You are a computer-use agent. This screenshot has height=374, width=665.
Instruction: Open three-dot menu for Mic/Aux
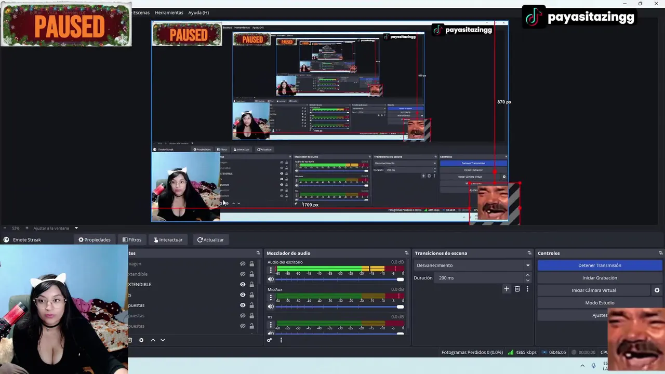coord(270,297)
